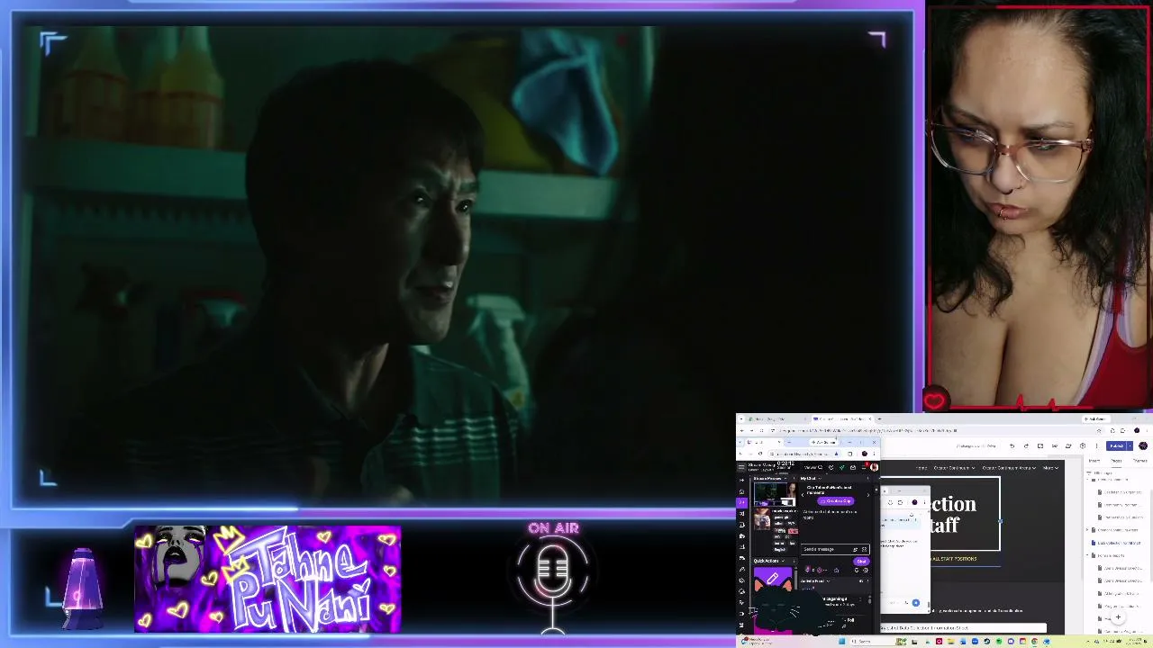Open the Sites settings gear
1153x648 pixels.
click(x=1083, y=446)
